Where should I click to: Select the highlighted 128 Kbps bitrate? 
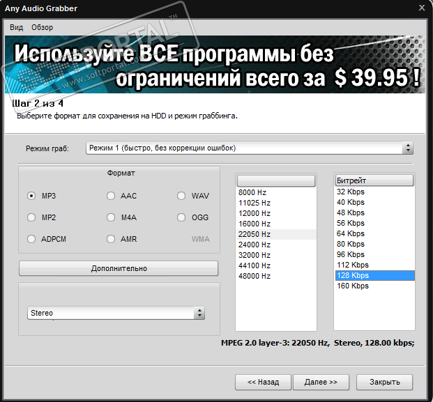(x=374, y=276)
